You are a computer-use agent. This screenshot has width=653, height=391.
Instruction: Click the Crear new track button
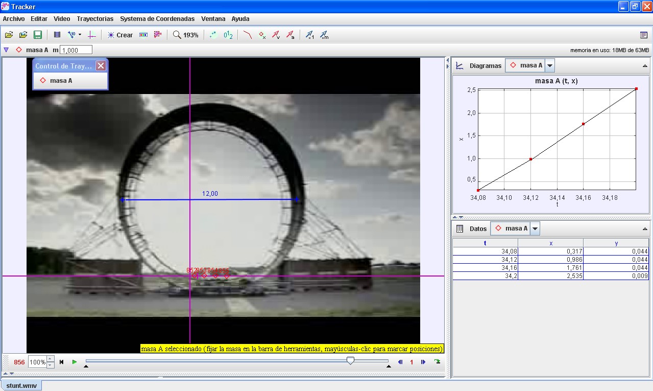pos(120,35)
